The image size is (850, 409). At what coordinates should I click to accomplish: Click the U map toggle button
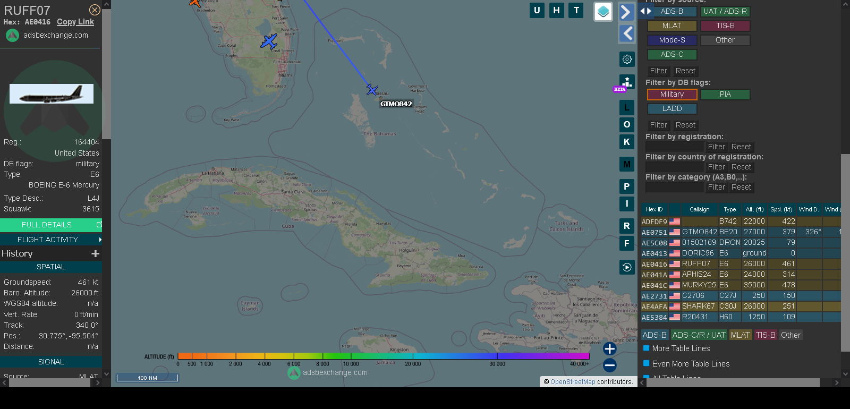pyautogui.click(x=537, y=10)
